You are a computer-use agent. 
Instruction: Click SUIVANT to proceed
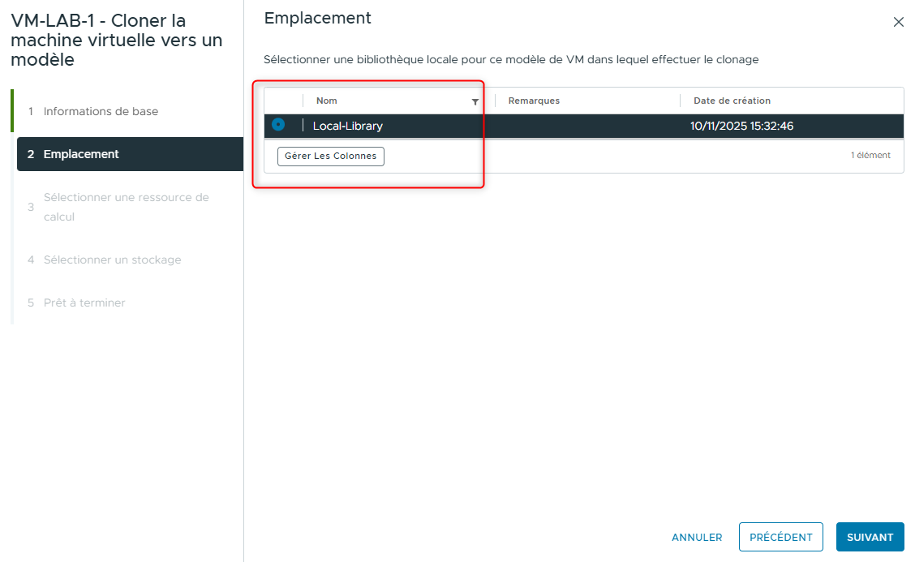pos(870,537)
